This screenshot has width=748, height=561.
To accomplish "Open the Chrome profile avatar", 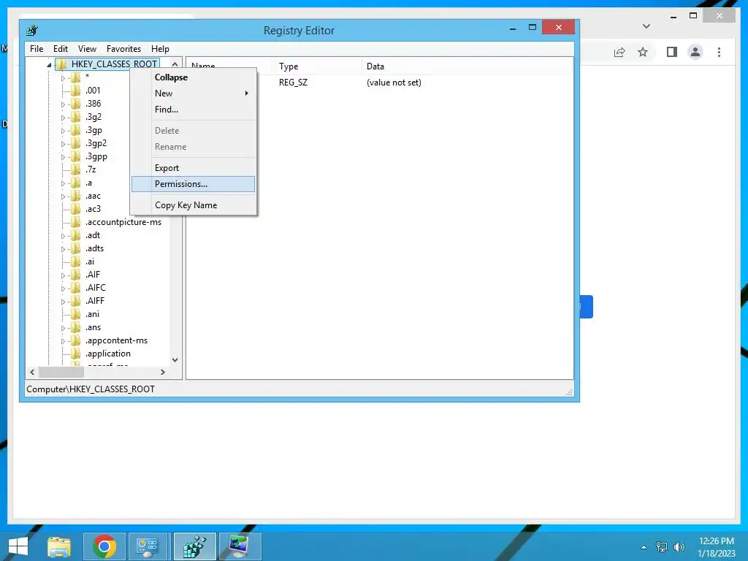I will coord(695,52).
